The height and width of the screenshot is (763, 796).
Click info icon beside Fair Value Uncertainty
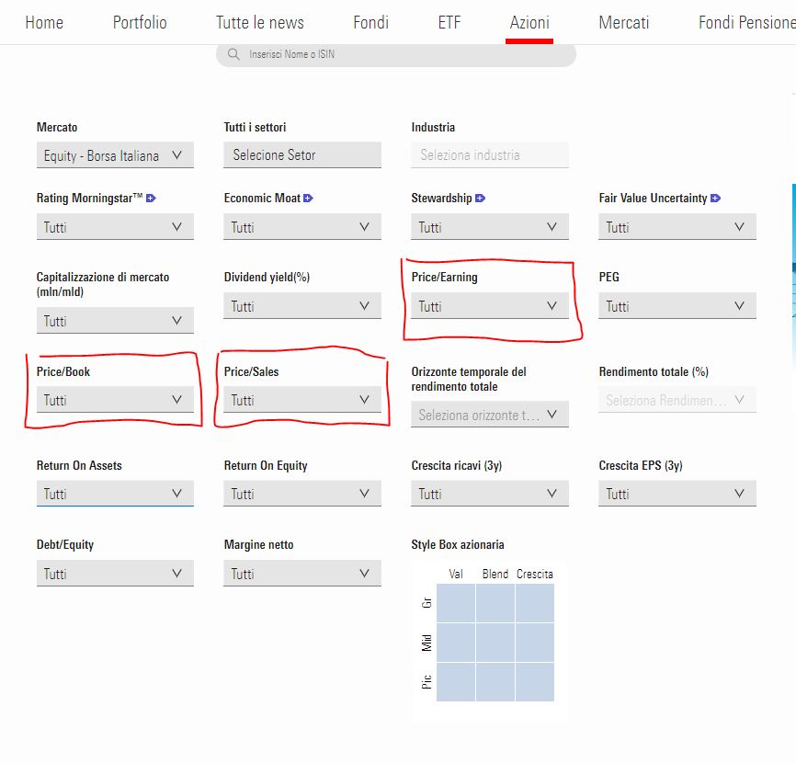(715, 199)
